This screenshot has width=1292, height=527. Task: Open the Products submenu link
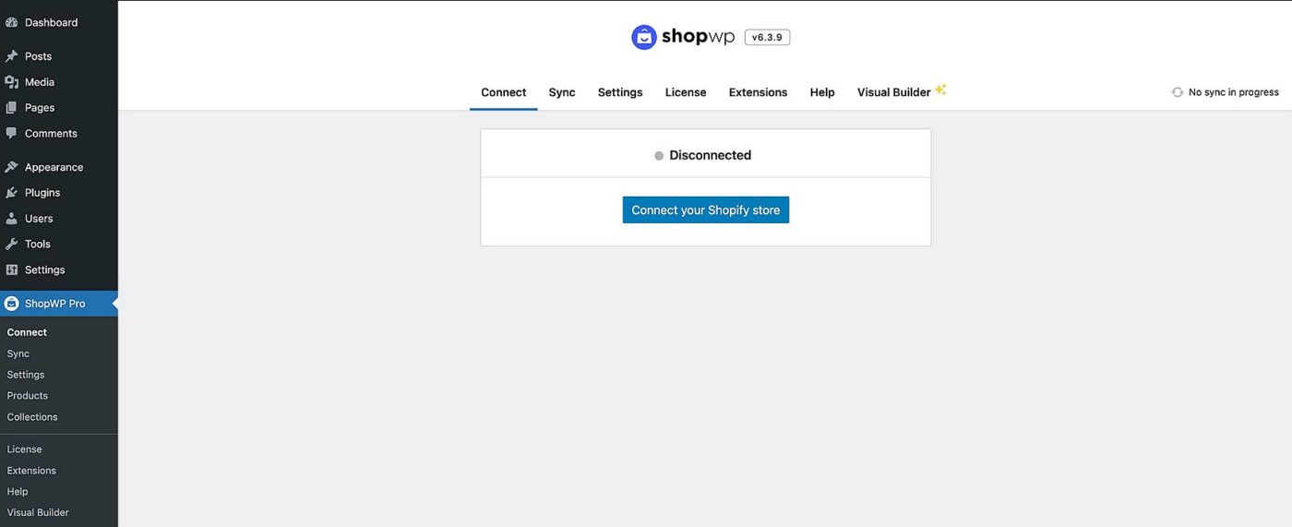click(x=28, y=396)
